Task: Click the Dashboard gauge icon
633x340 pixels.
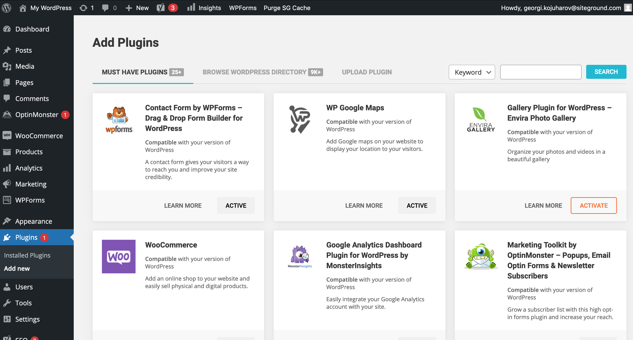Action: tap(7, 29)
